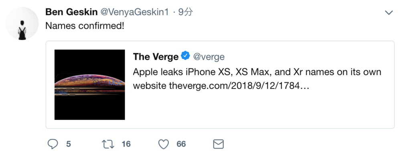Retweet using the retweet arrows icon
The image size is (401, 155).
click(109, 144)
